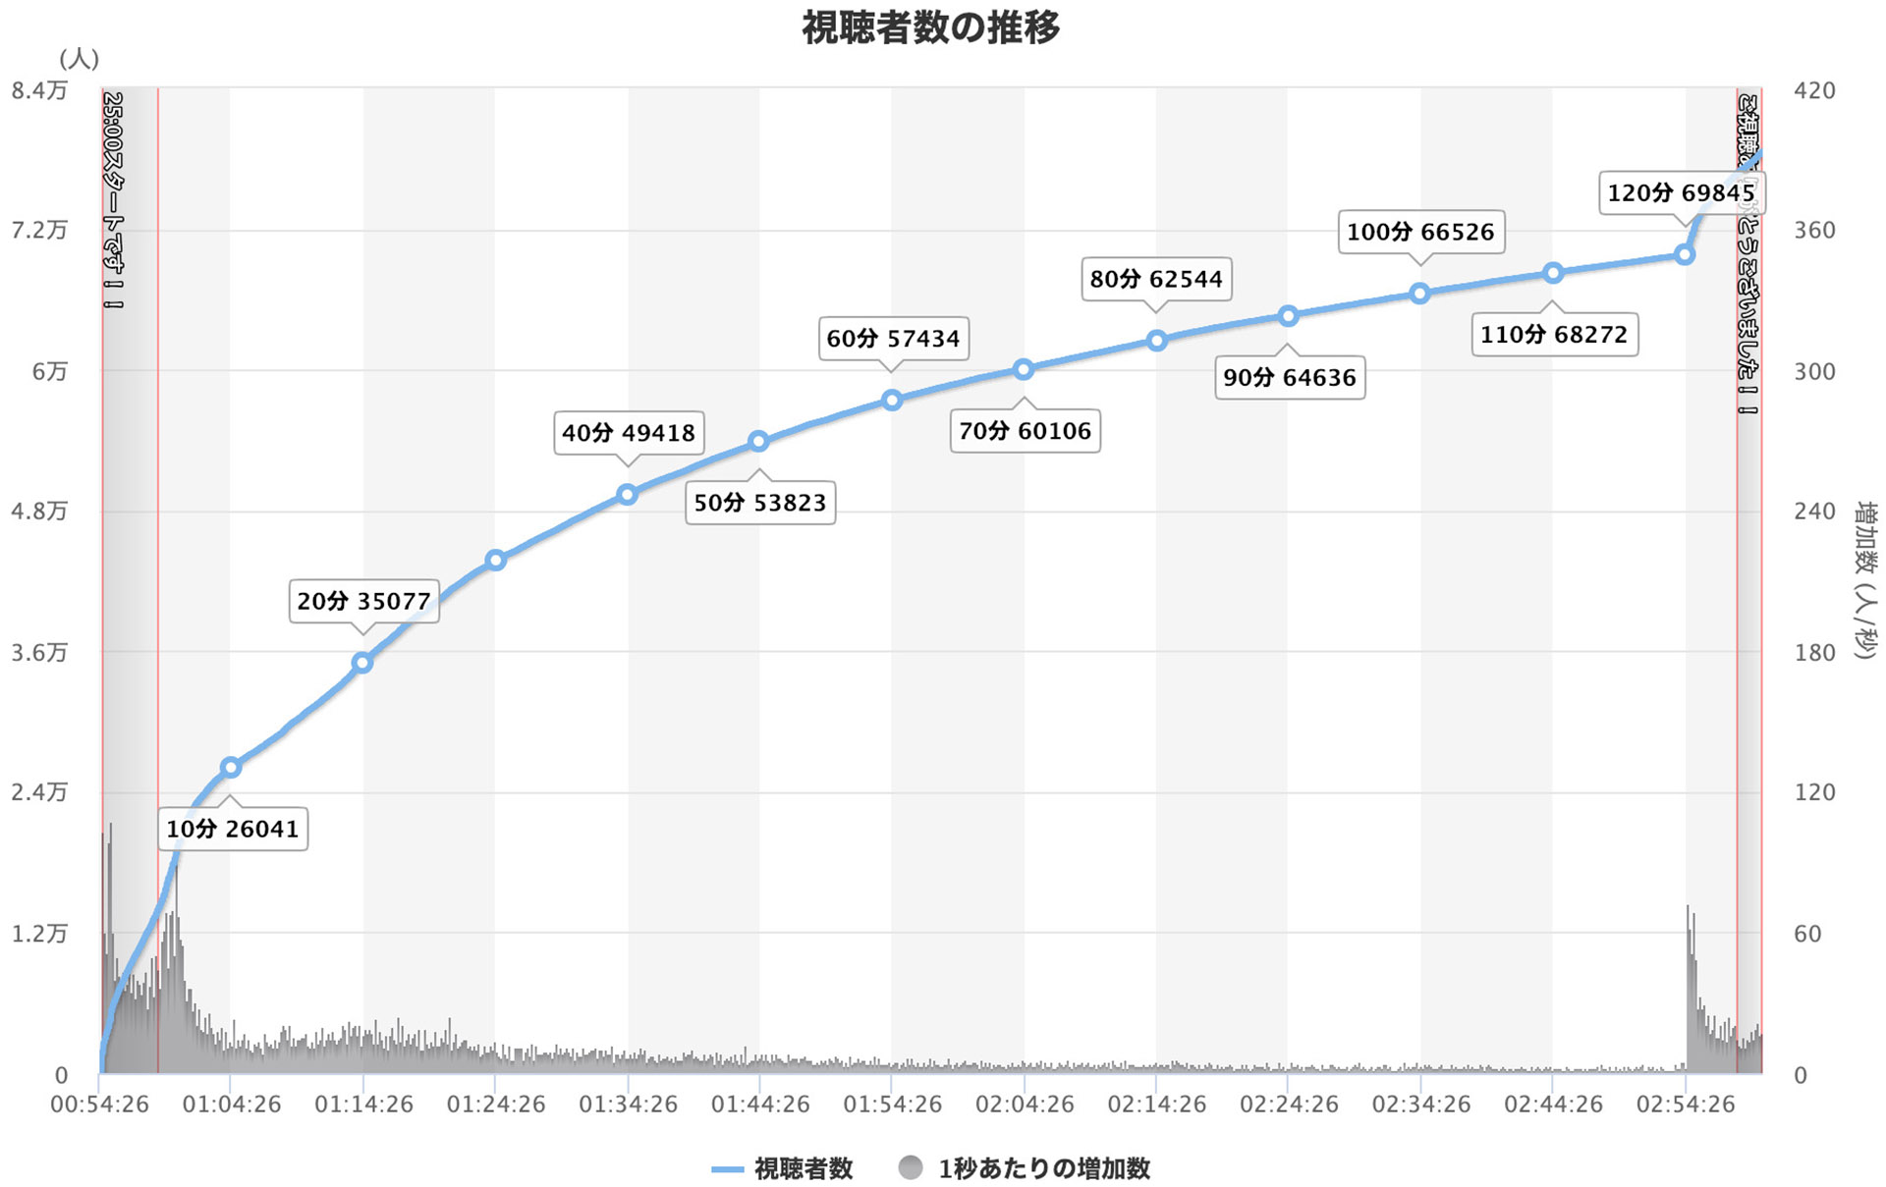Click the 40分 49418 data label

coord(629,433)
